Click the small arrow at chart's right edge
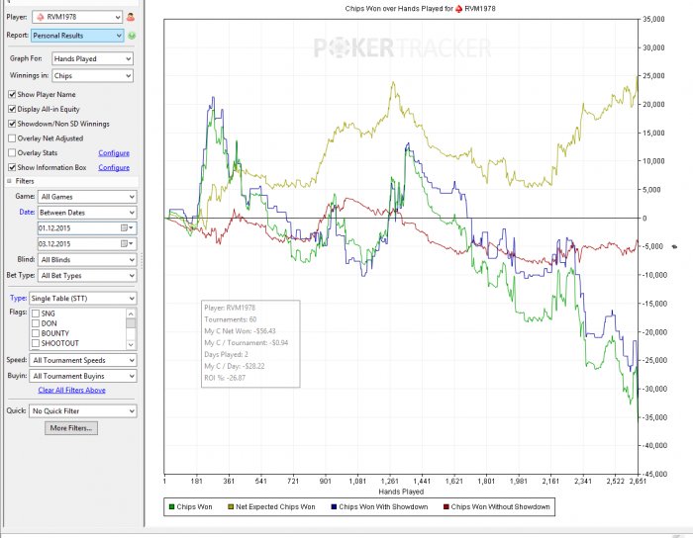Image resolution: width=693 pixels, height=538 pixels. (x=673, y=245)
